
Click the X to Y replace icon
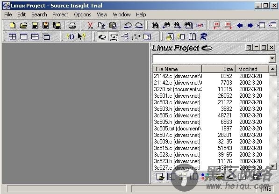point(199,25)
